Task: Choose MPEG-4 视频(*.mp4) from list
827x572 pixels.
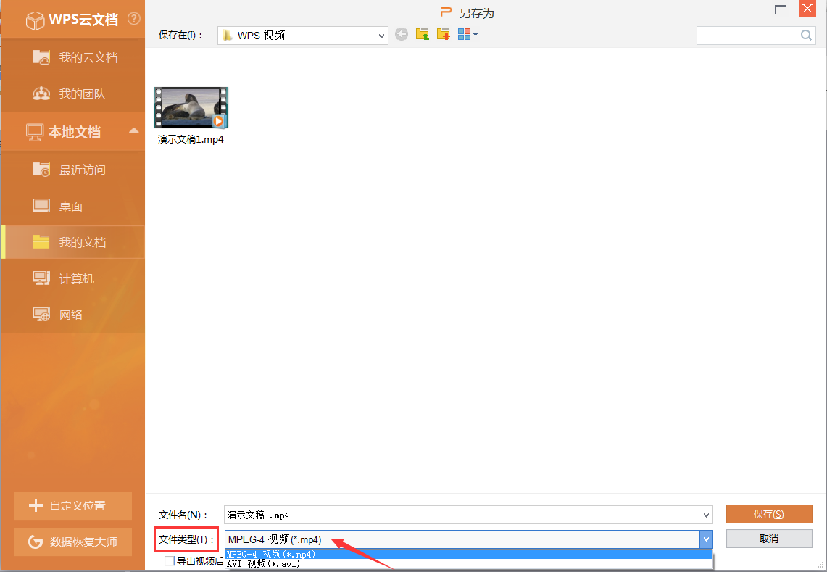Action: pyautogui.click(x=468, y=554)
